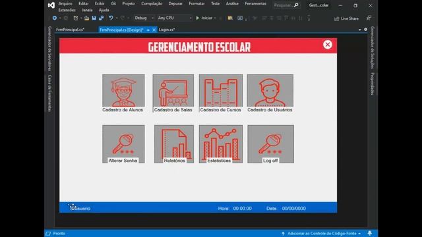Select the Alterar Senha key icon

tap(123, 144)
